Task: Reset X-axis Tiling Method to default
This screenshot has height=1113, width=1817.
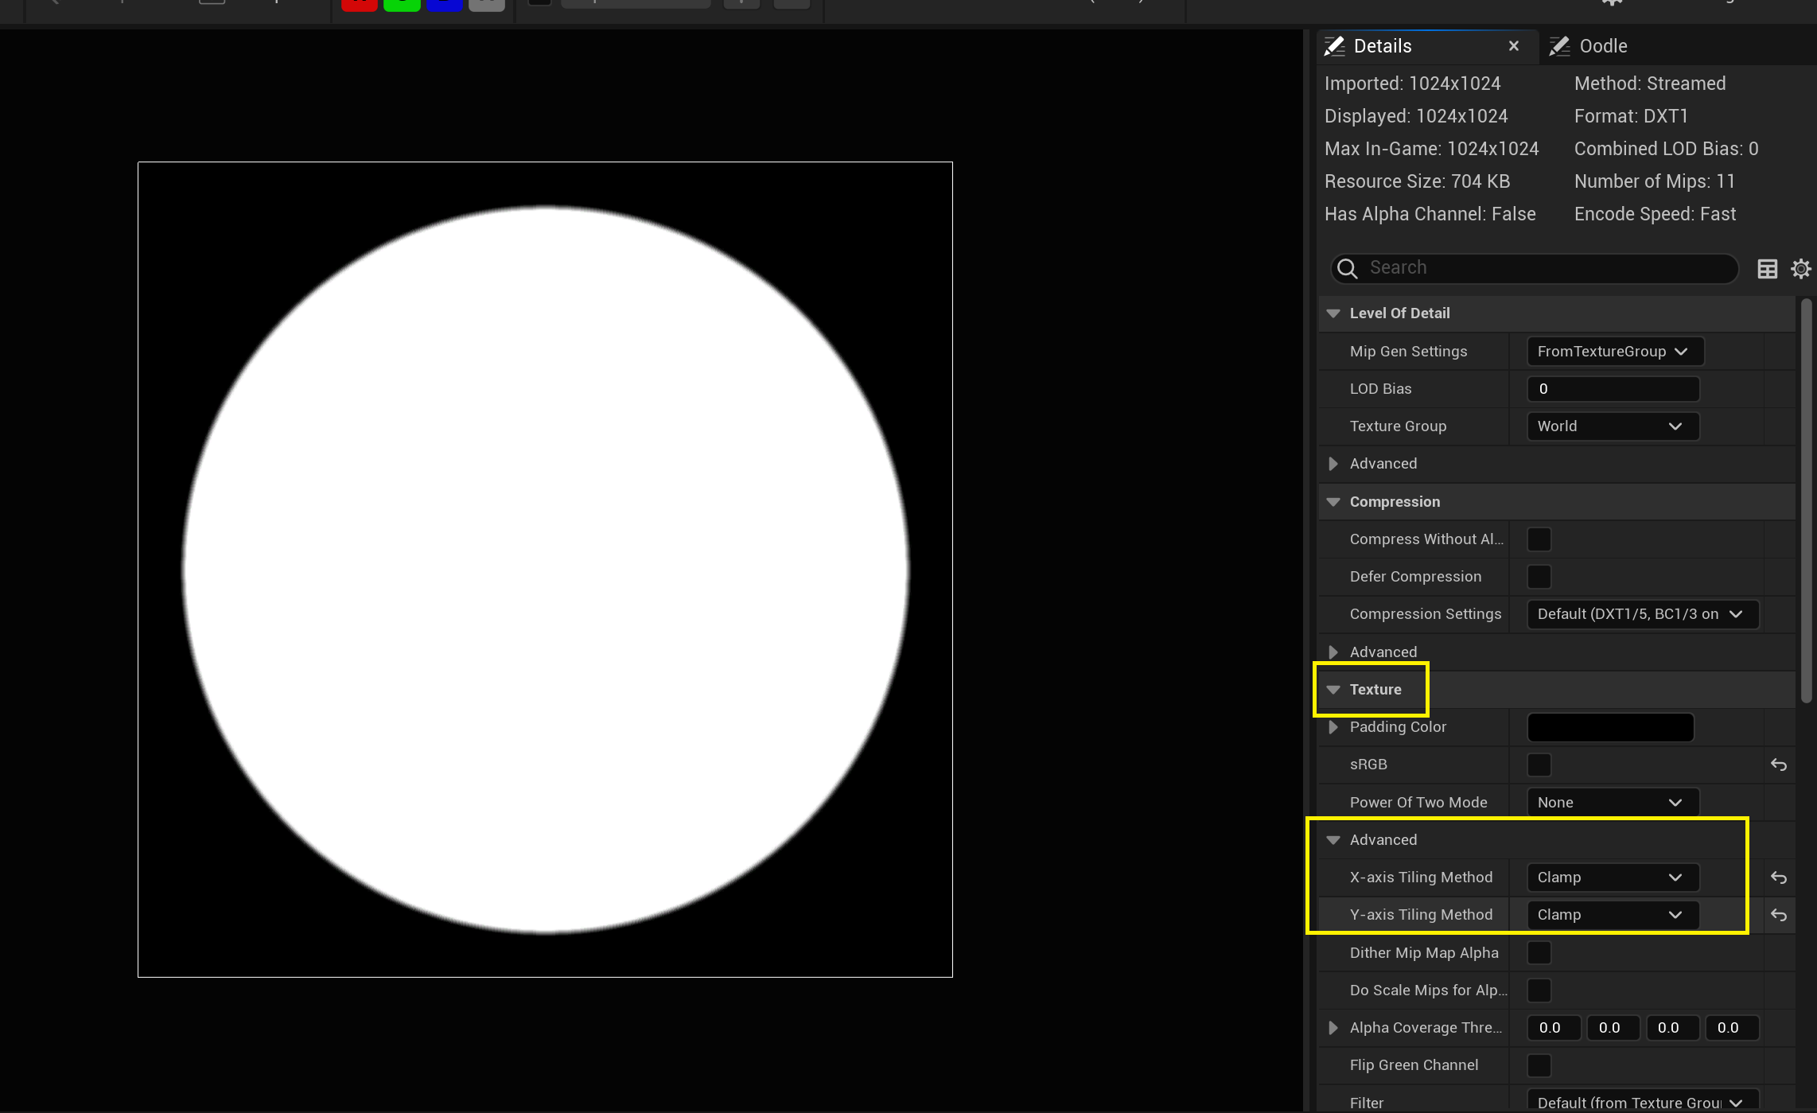Action: click(x=1779, y=878)
